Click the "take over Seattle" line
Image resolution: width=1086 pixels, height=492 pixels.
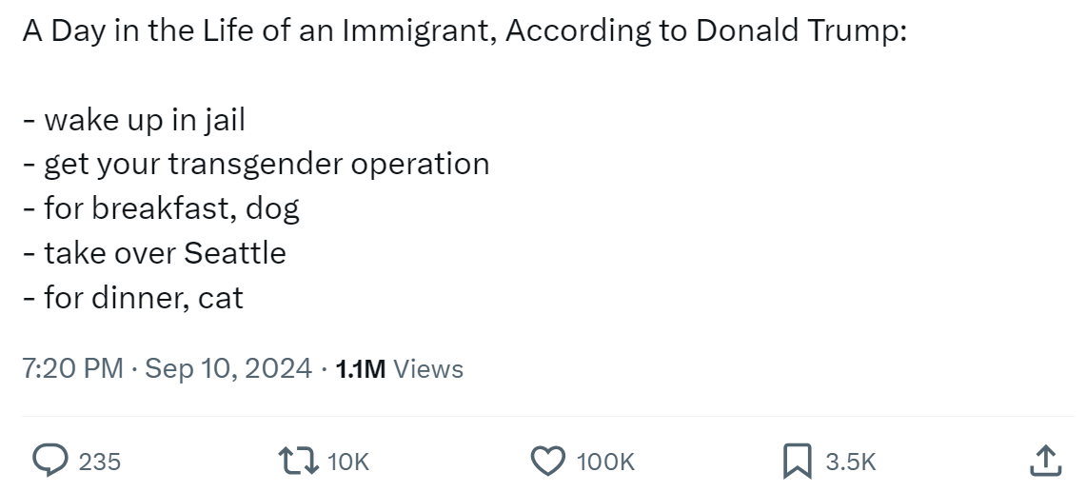[x=164, y=253]
